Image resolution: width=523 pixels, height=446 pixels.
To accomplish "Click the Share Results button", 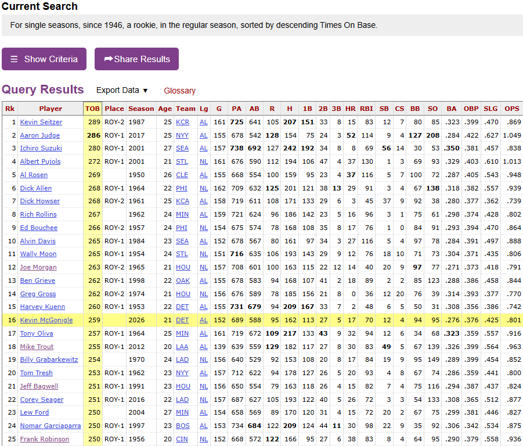I will pos(137,59).
